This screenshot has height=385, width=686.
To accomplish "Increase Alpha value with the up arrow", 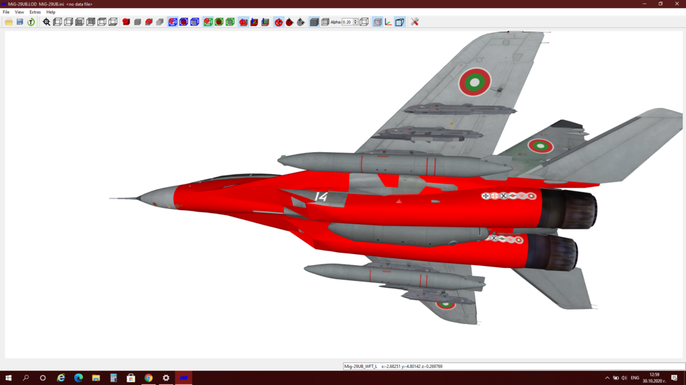I will [x=355, y=21].
